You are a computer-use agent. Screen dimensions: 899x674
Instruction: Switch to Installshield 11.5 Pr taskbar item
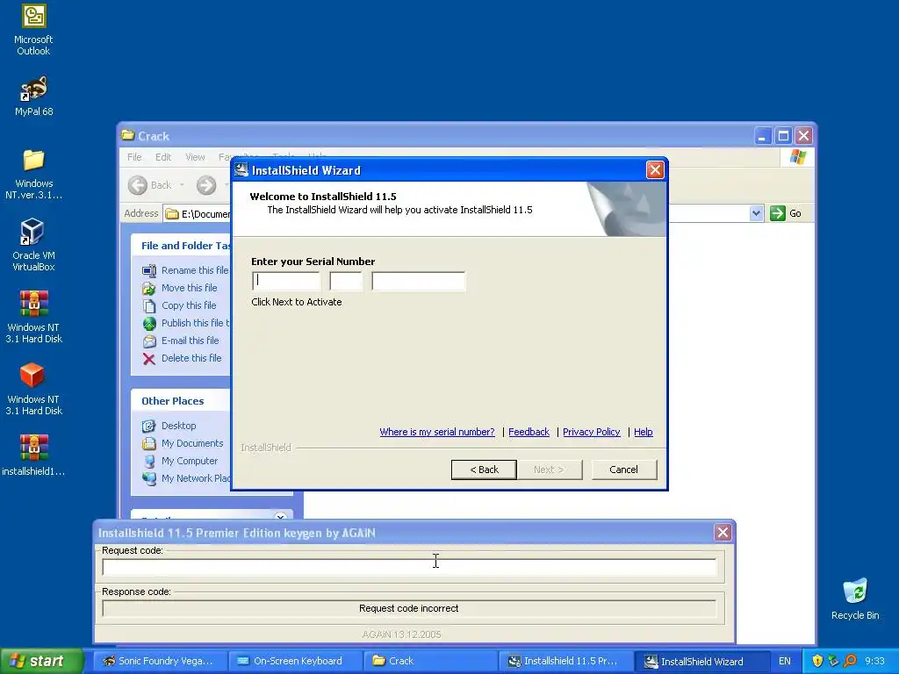(566, 661)
